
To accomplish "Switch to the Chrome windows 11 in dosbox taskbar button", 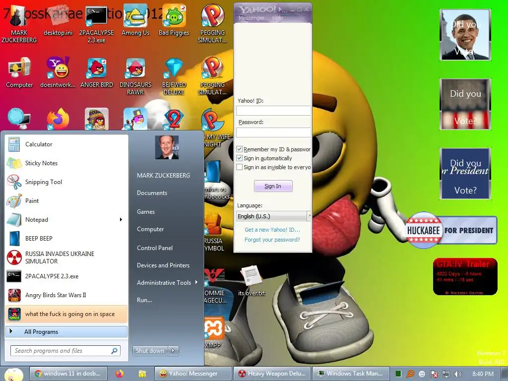I will tap(67, 374).
